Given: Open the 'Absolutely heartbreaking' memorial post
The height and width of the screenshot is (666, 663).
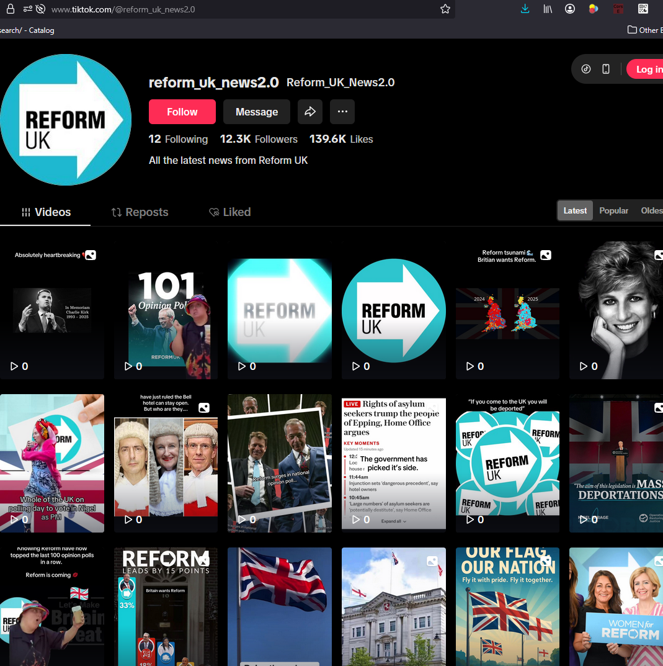Looking at the screenshot, I should (x=51, y=310).
